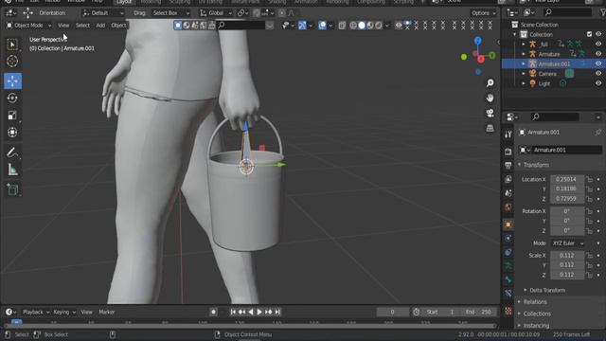Image resolution: width=606 pixels, height=341 pixels.
Task: Open the viewport View menu
Action: (x=63, y=26)
